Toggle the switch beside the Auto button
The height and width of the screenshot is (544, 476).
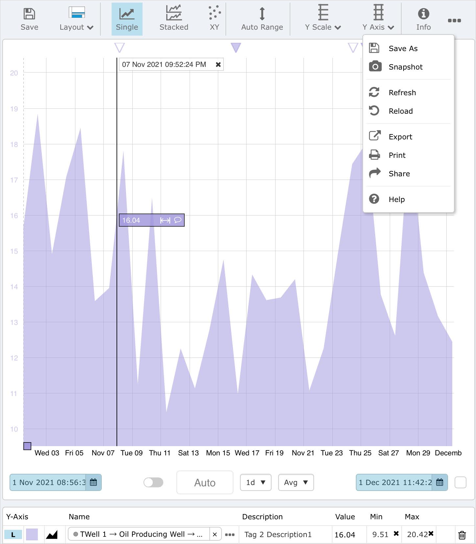[153, 482]
